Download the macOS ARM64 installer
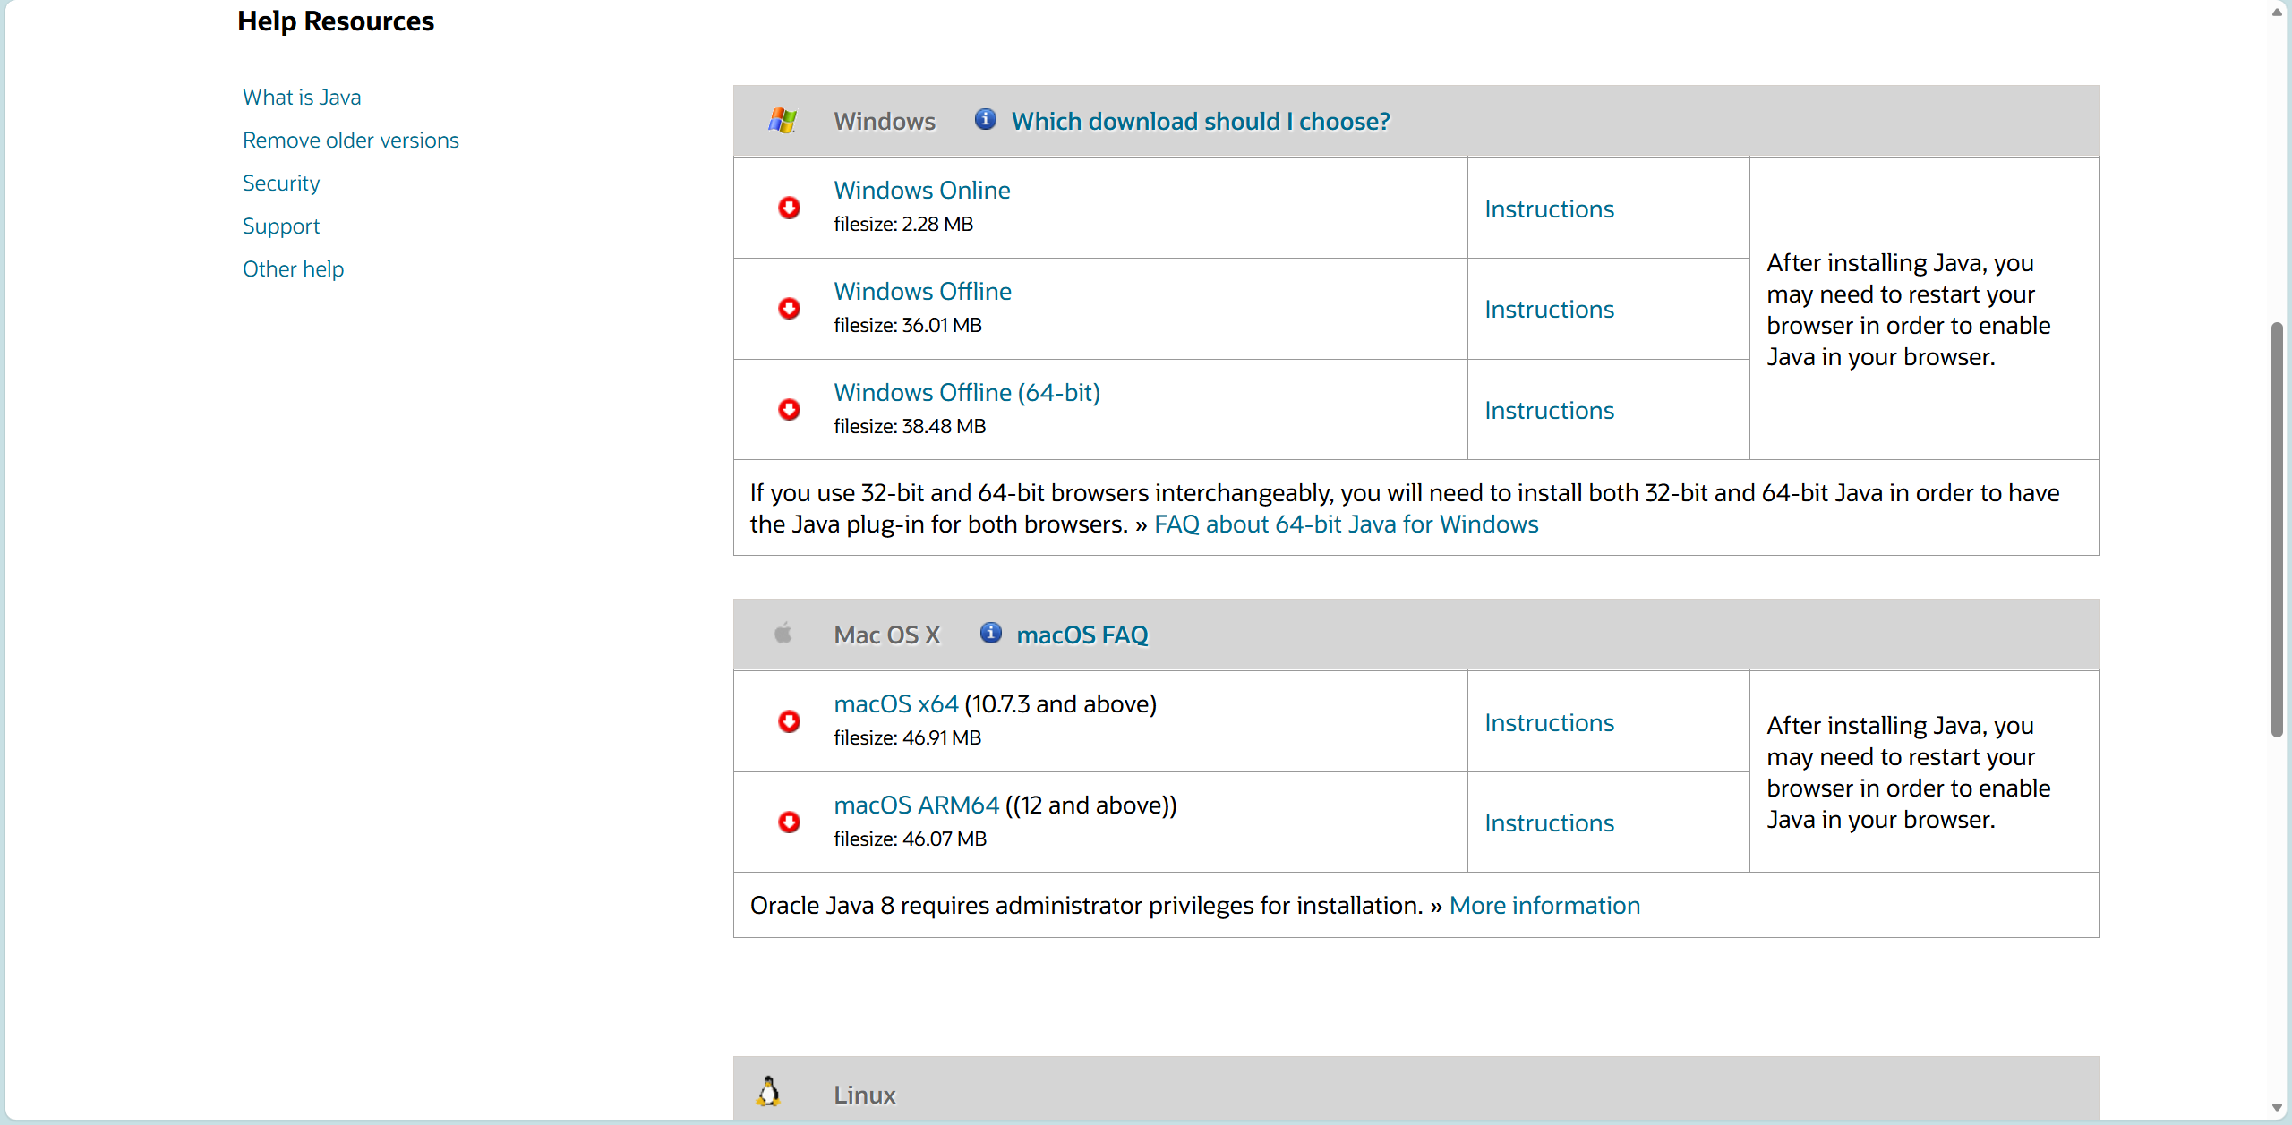Image resolution: width=2292 pixels, height=1125 pixels. click(x=917, y=805)
